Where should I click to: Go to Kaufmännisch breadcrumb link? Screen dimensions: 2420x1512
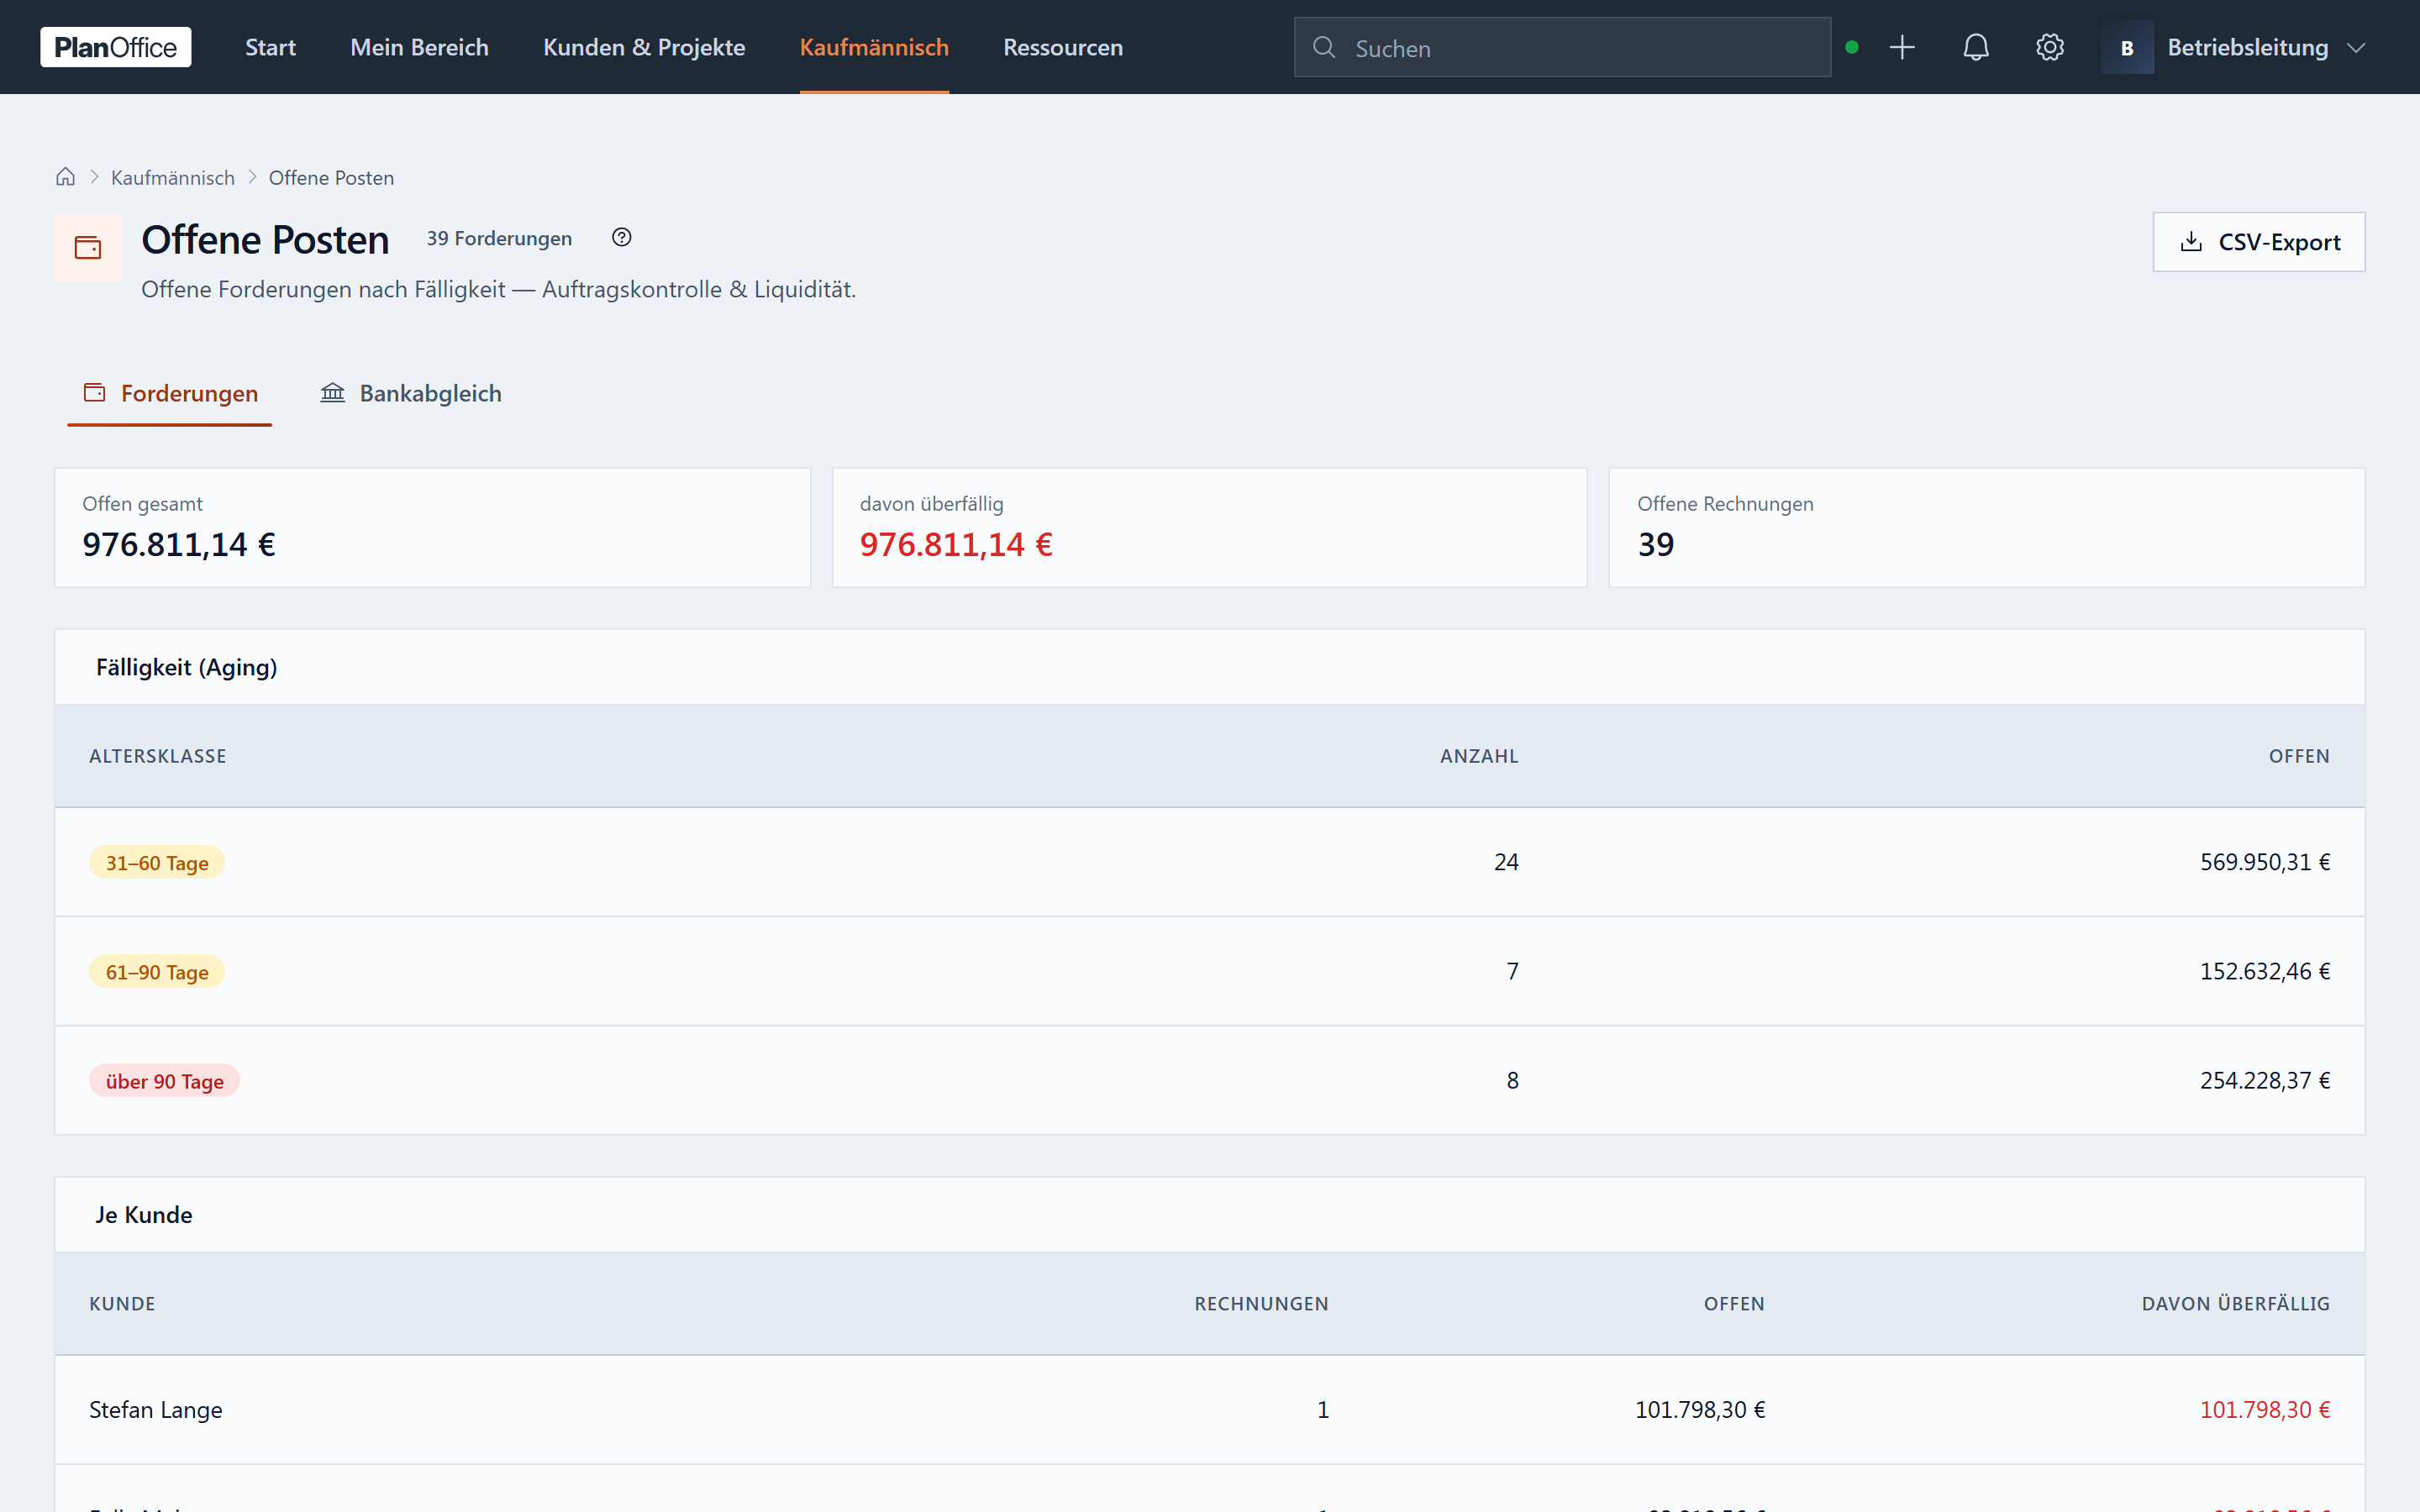click(x=173, y=177)
